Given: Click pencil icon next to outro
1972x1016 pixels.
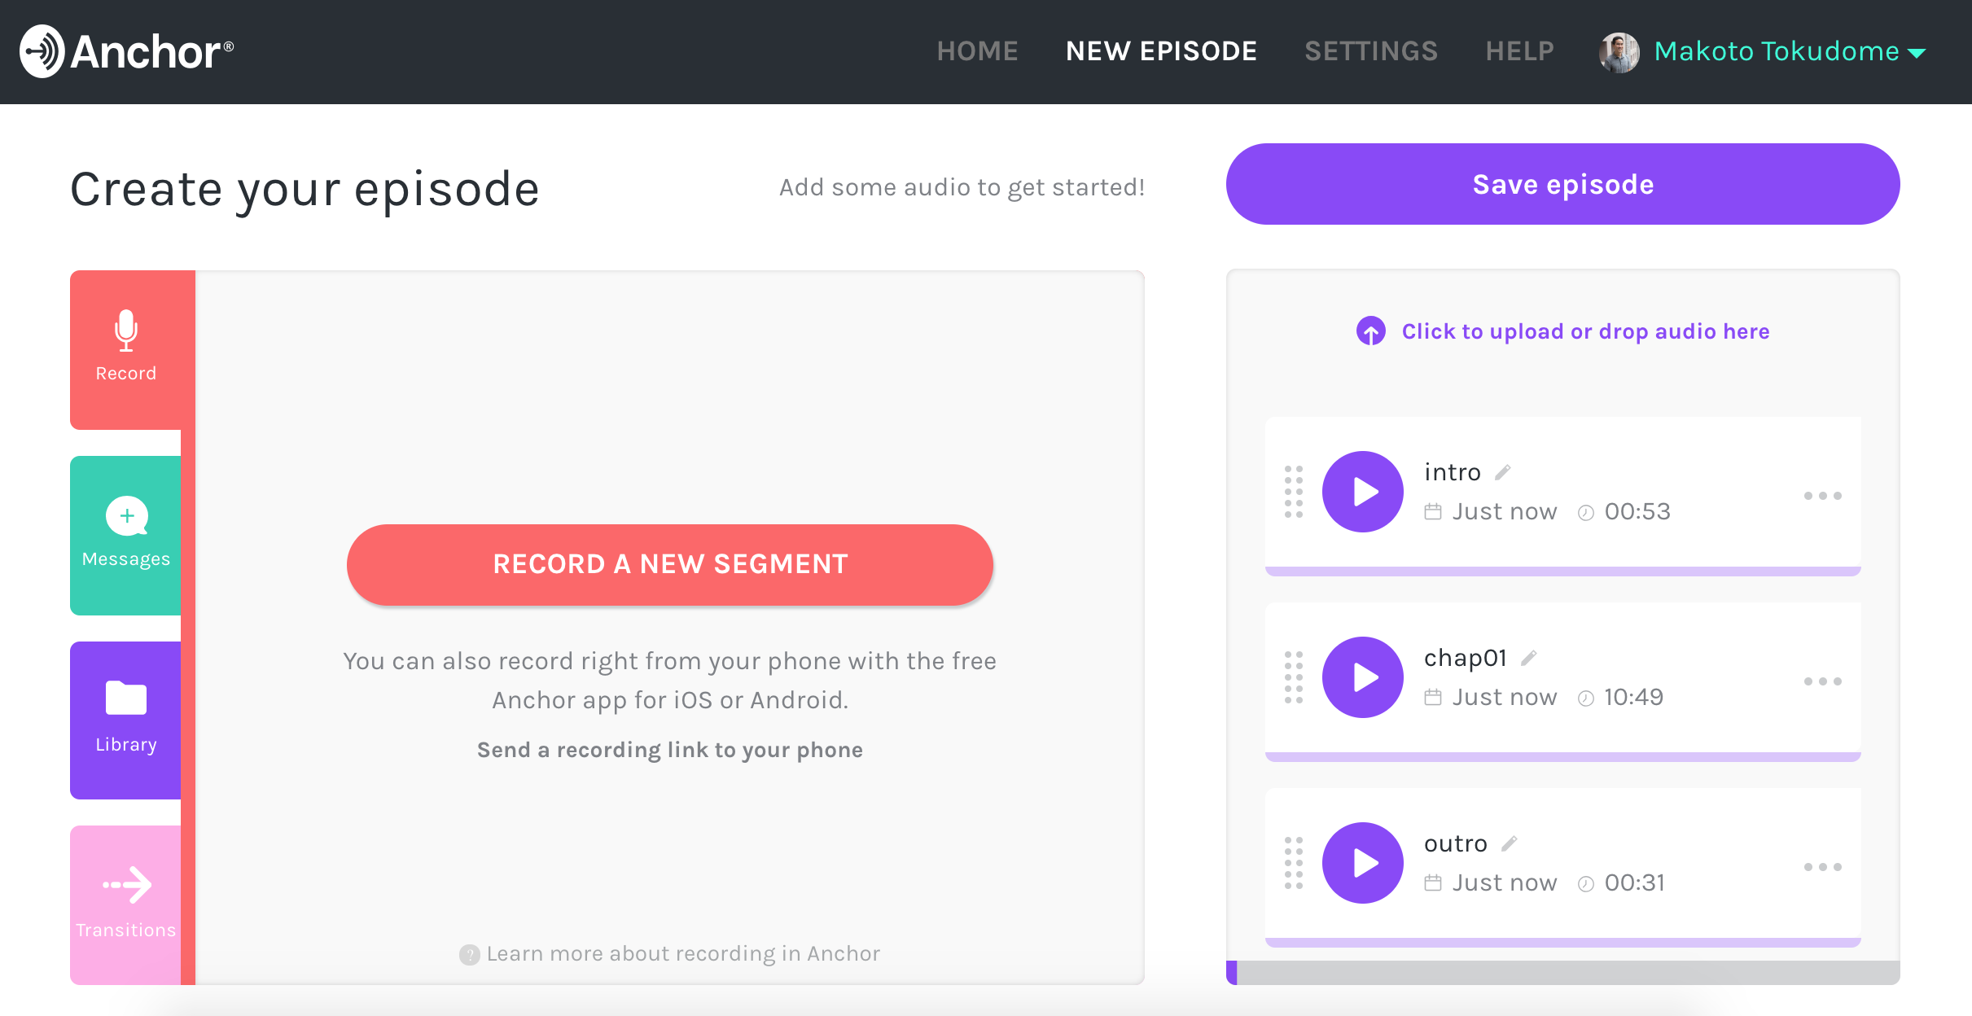Looking at the screenshot, I should [1510, 843].
